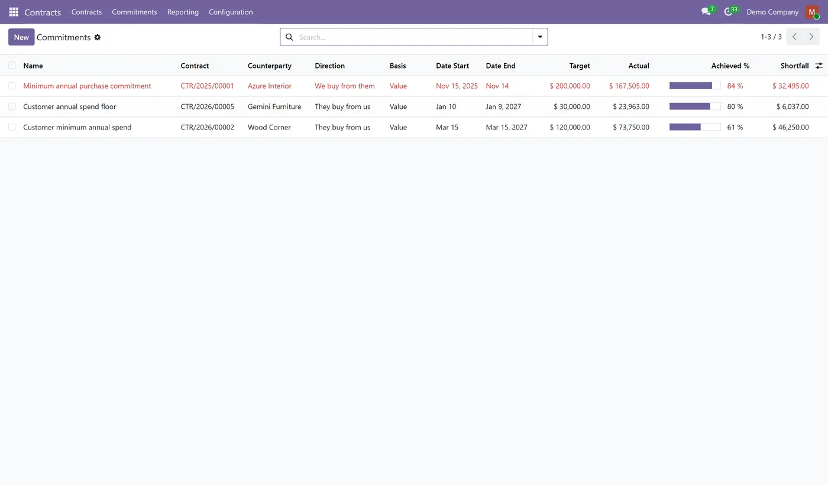Click contract CTR/2026/00005 cell
This screenshot has height=486, width=828.
tap(208, 106)
